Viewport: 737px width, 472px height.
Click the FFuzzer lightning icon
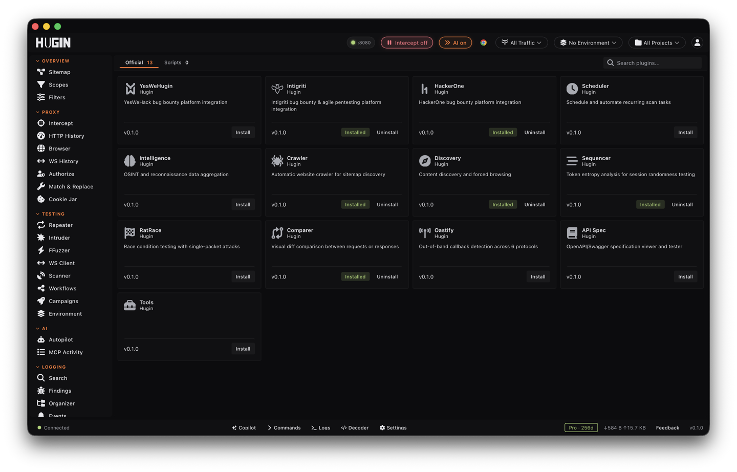tap(41, 250)
